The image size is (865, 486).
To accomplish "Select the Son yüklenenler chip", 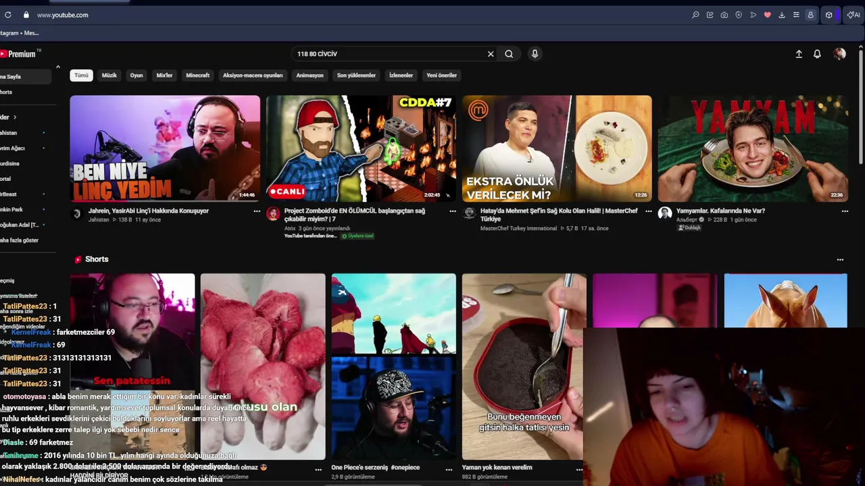I will (356, 76).
